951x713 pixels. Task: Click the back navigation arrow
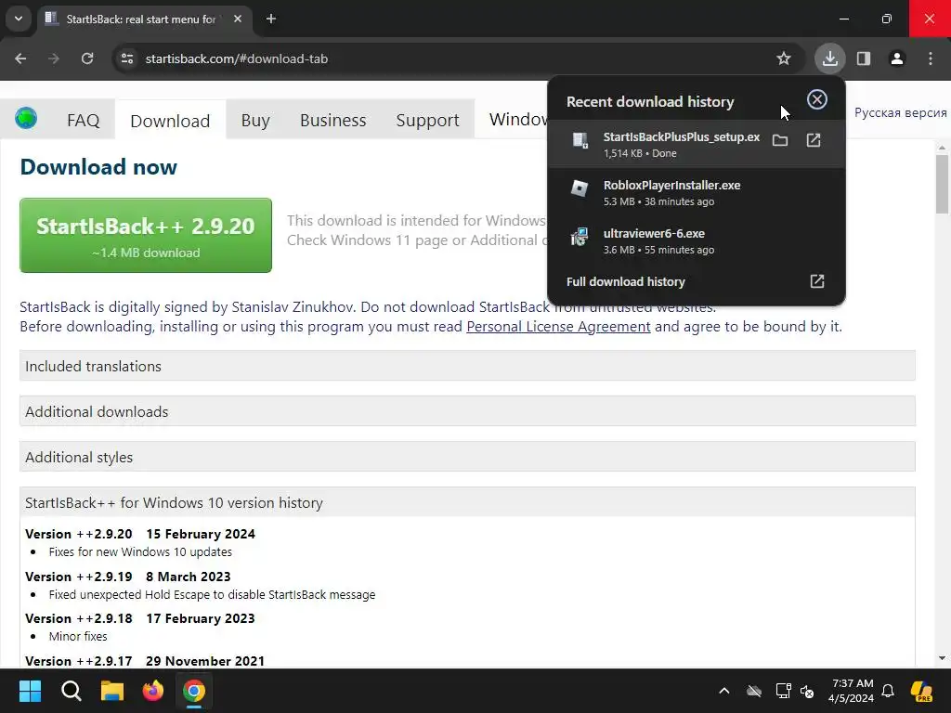20,58
